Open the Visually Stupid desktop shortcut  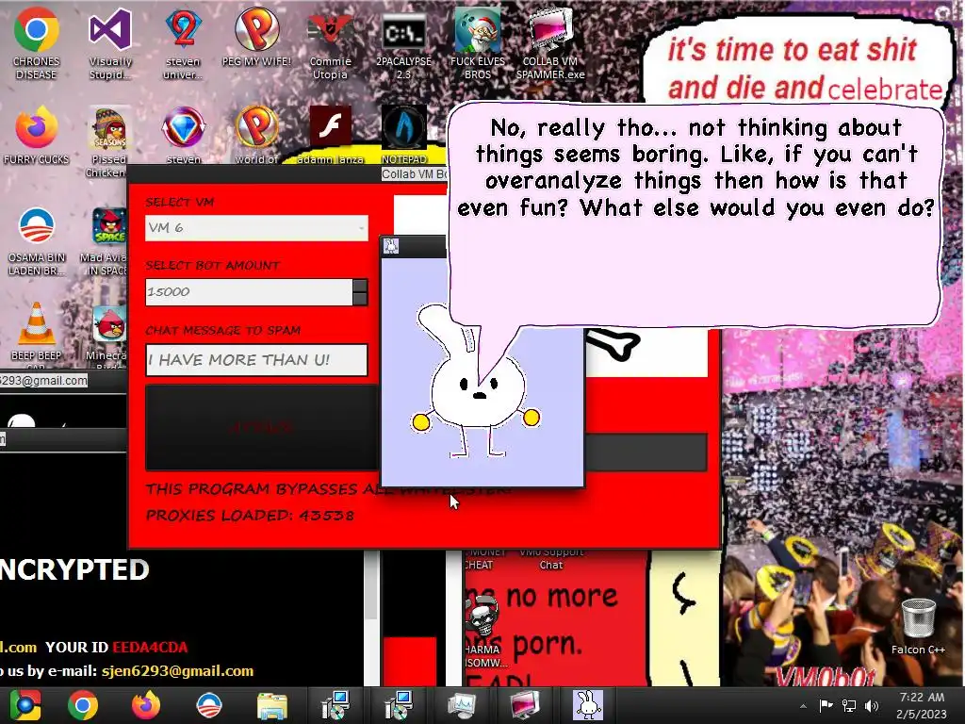110,43
